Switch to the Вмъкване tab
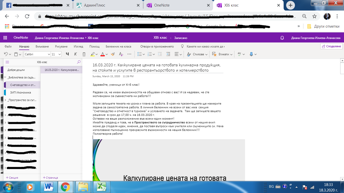Screen dimensions: 344x193 pos(42,46)
